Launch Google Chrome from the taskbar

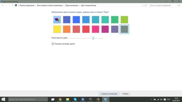tap(60, 99)
